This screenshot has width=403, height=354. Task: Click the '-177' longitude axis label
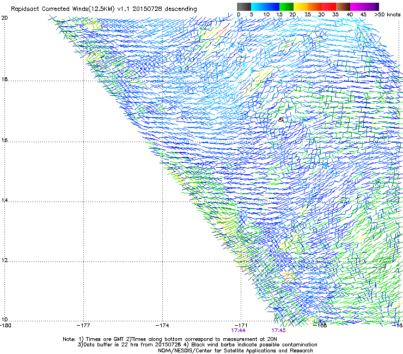tap(83, 326)
